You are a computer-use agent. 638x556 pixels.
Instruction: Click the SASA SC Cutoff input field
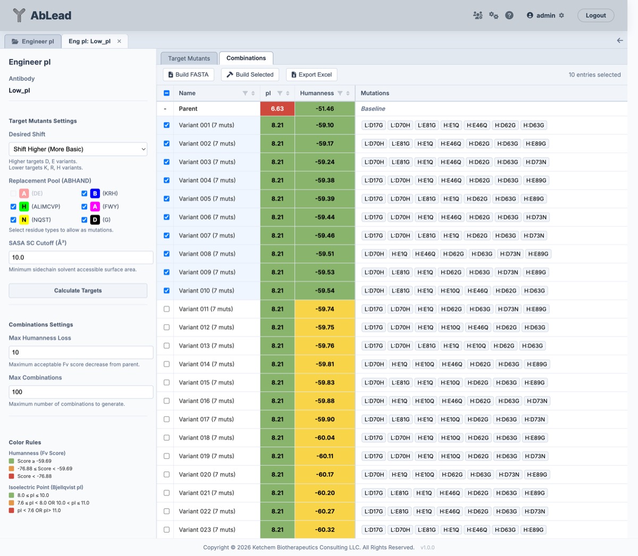(81, 257)
